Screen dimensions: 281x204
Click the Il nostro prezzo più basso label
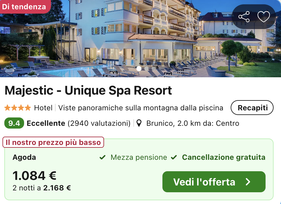click(53, 142)
